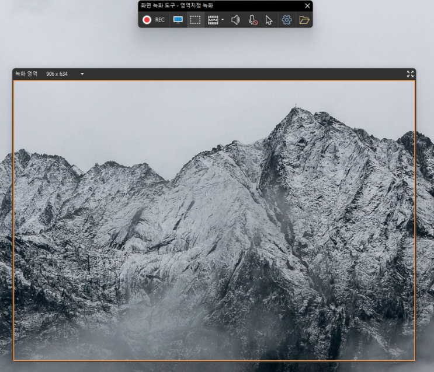Open settings with the gear icon
The width and height of the screenshot is (434, 372).
[x=286, y=20]
